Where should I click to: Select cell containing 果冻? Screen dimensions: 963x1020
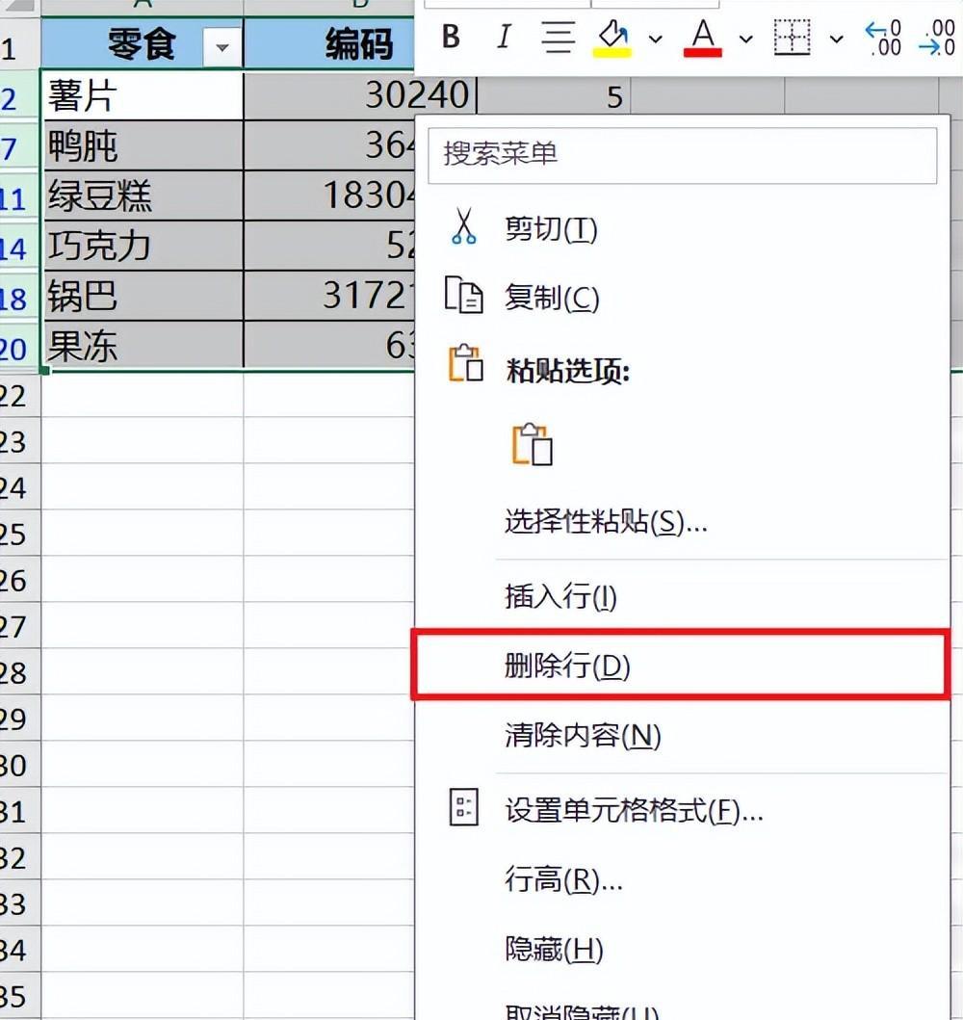tap(142, 346)
